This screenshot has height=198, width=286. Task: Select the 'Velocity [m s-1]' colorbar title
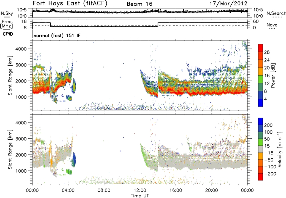(279, 149)
